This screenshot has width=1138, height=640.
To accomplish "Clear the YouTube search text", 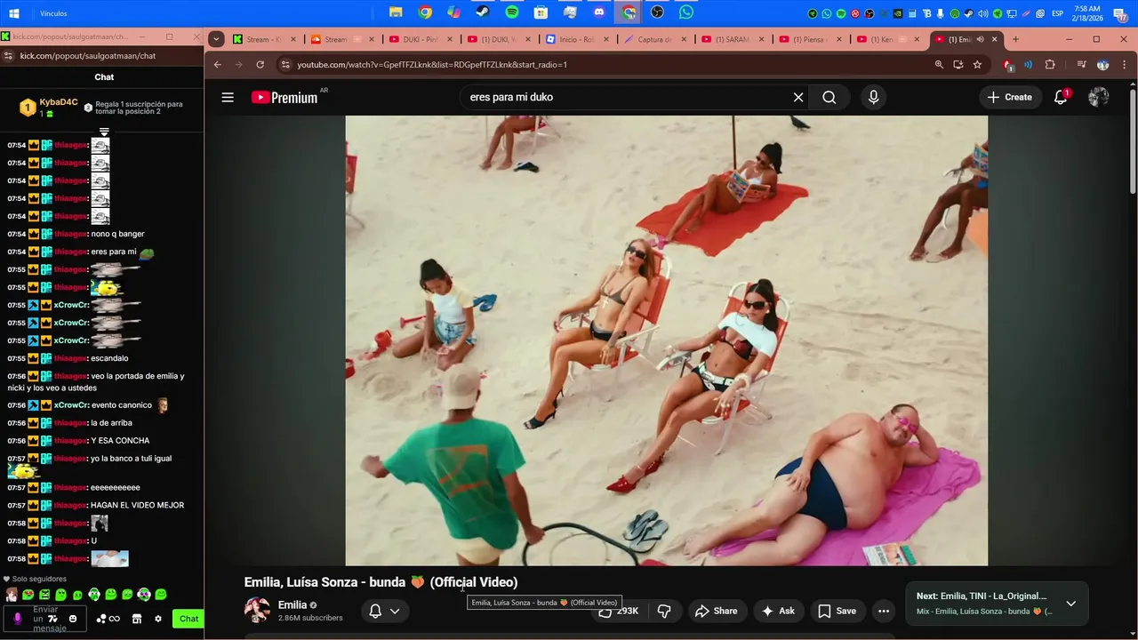I will click(798, 98).
